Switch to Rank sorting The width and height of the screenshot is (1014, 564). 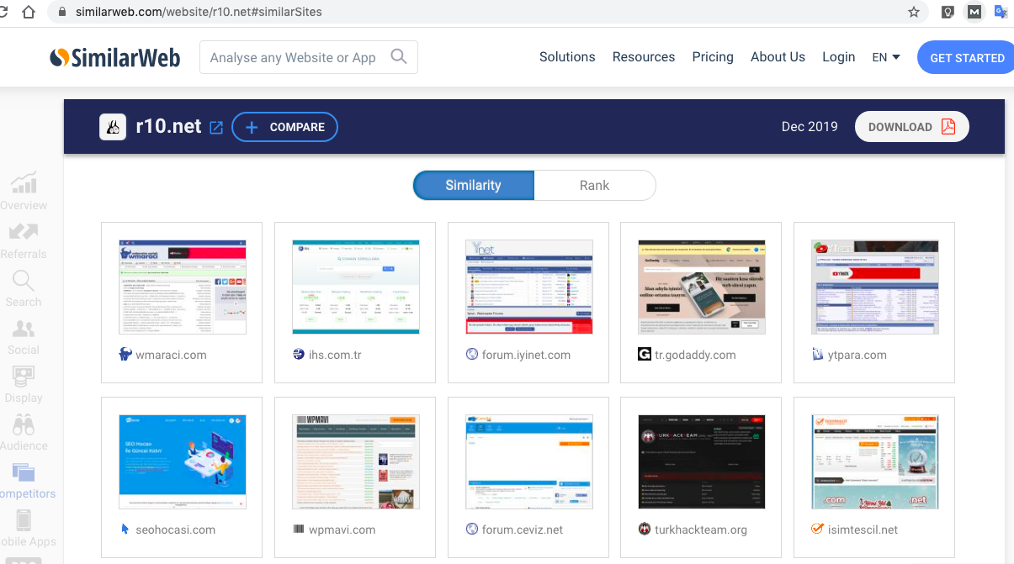click(x=594, y=185)
